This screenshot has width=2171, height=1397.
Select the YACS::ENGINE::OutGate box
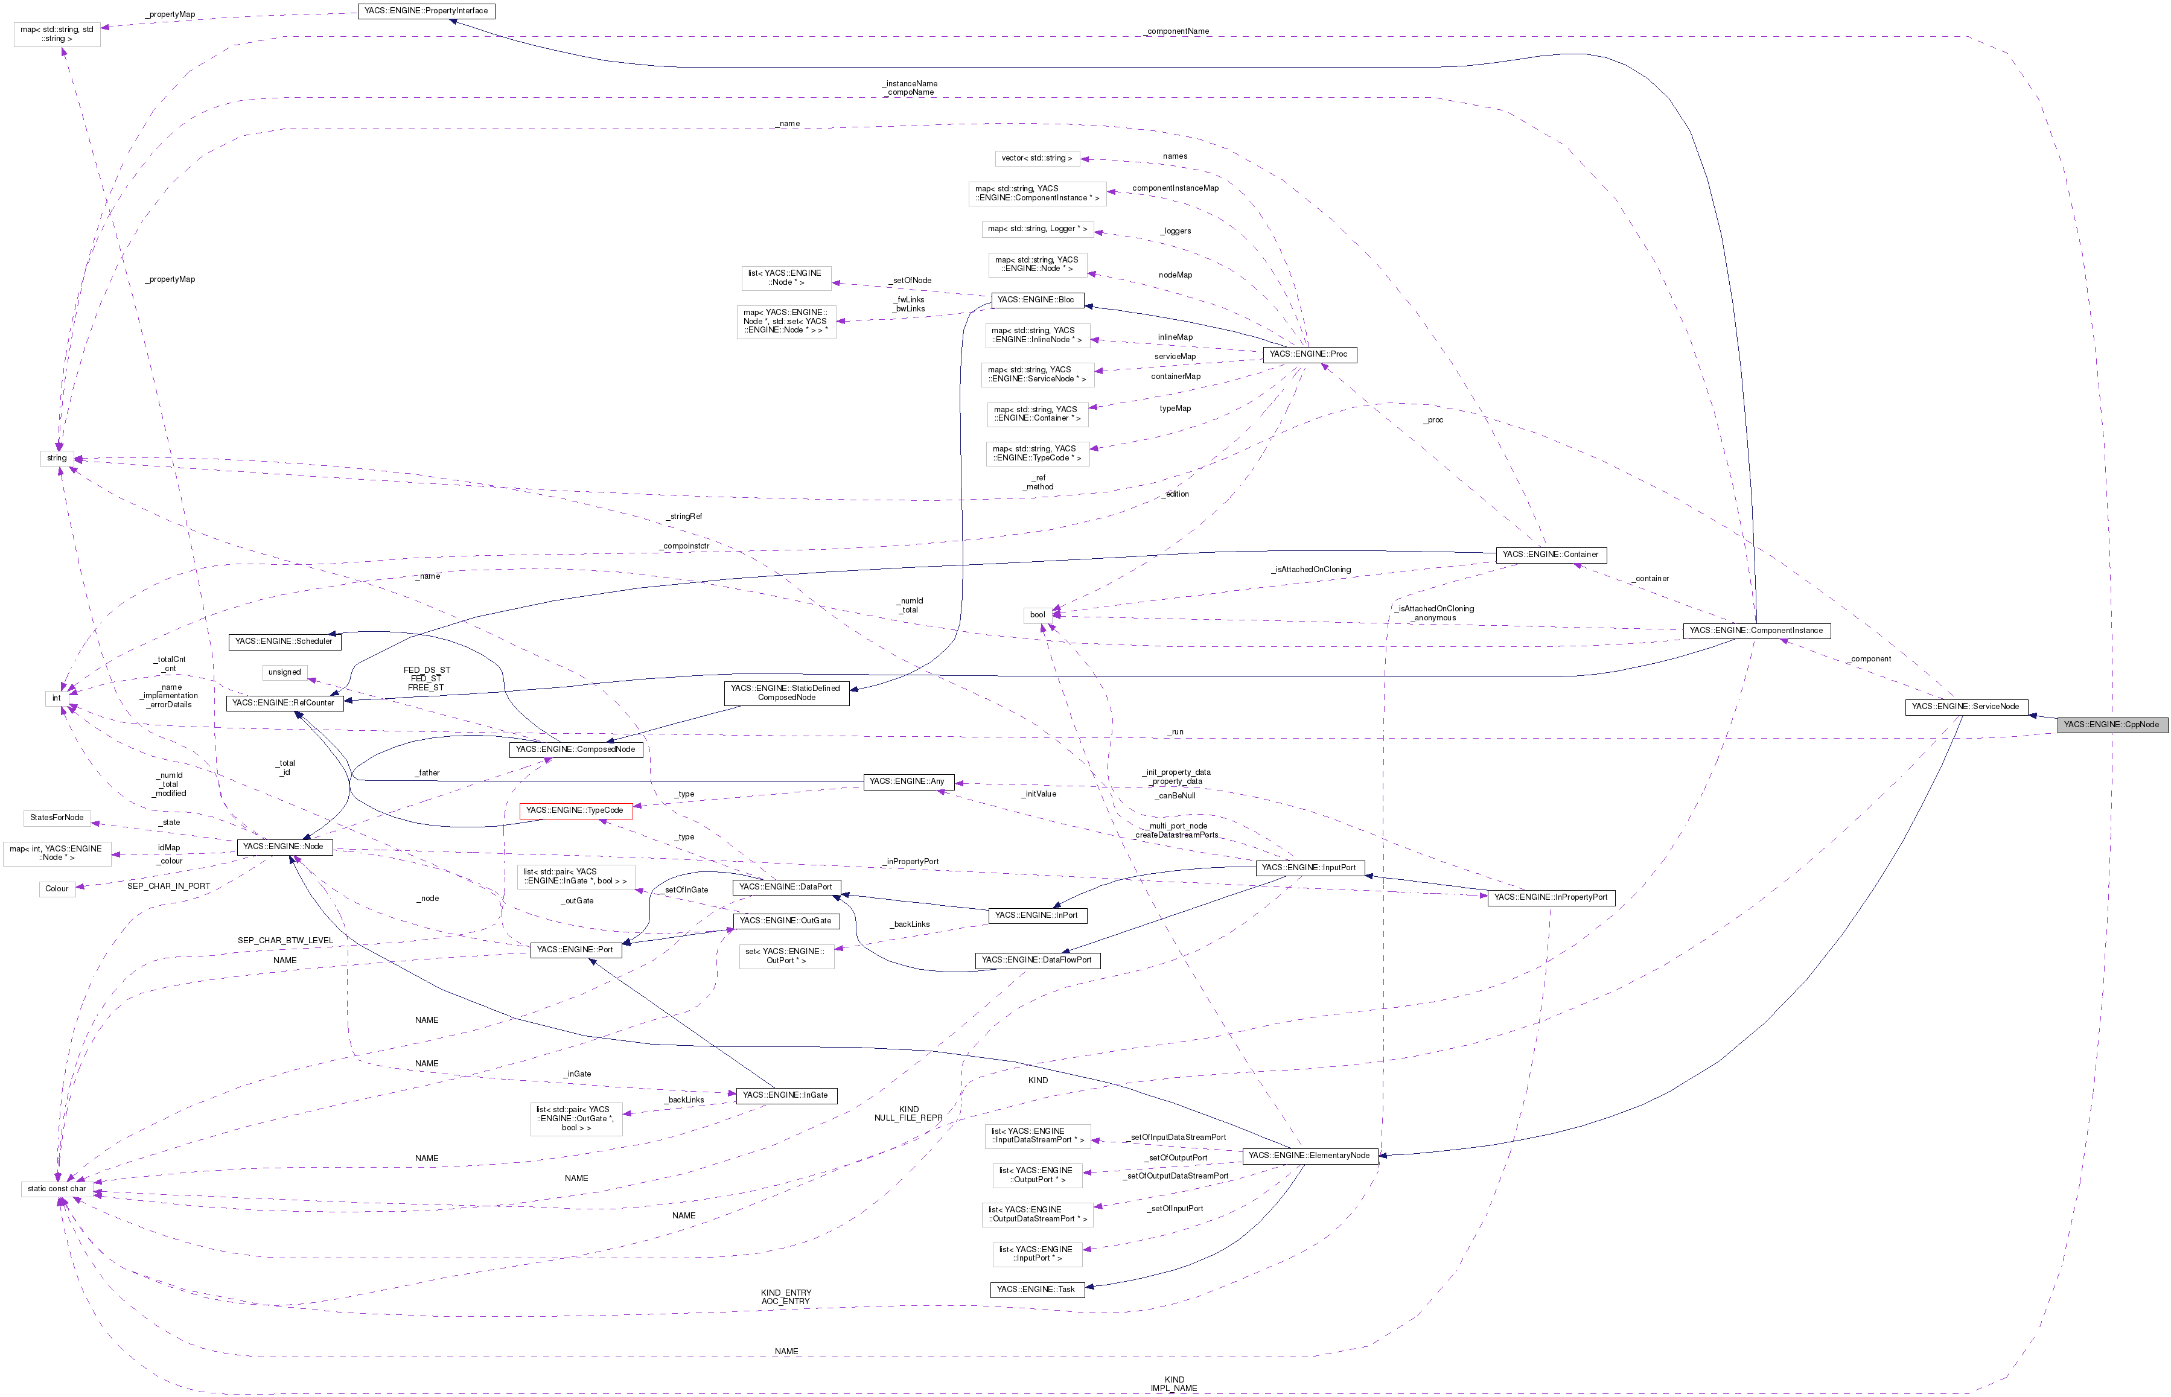784,920
